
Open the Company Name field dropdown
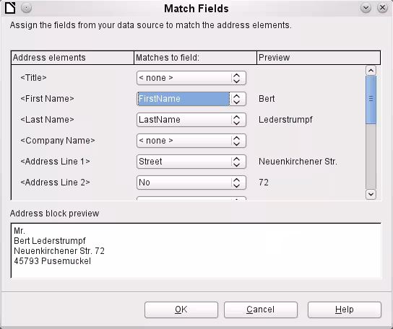[191, 141]
